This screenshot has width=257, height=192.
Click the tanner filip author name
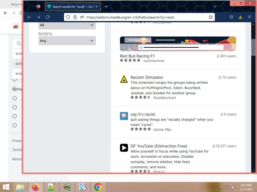coord(162,129)
